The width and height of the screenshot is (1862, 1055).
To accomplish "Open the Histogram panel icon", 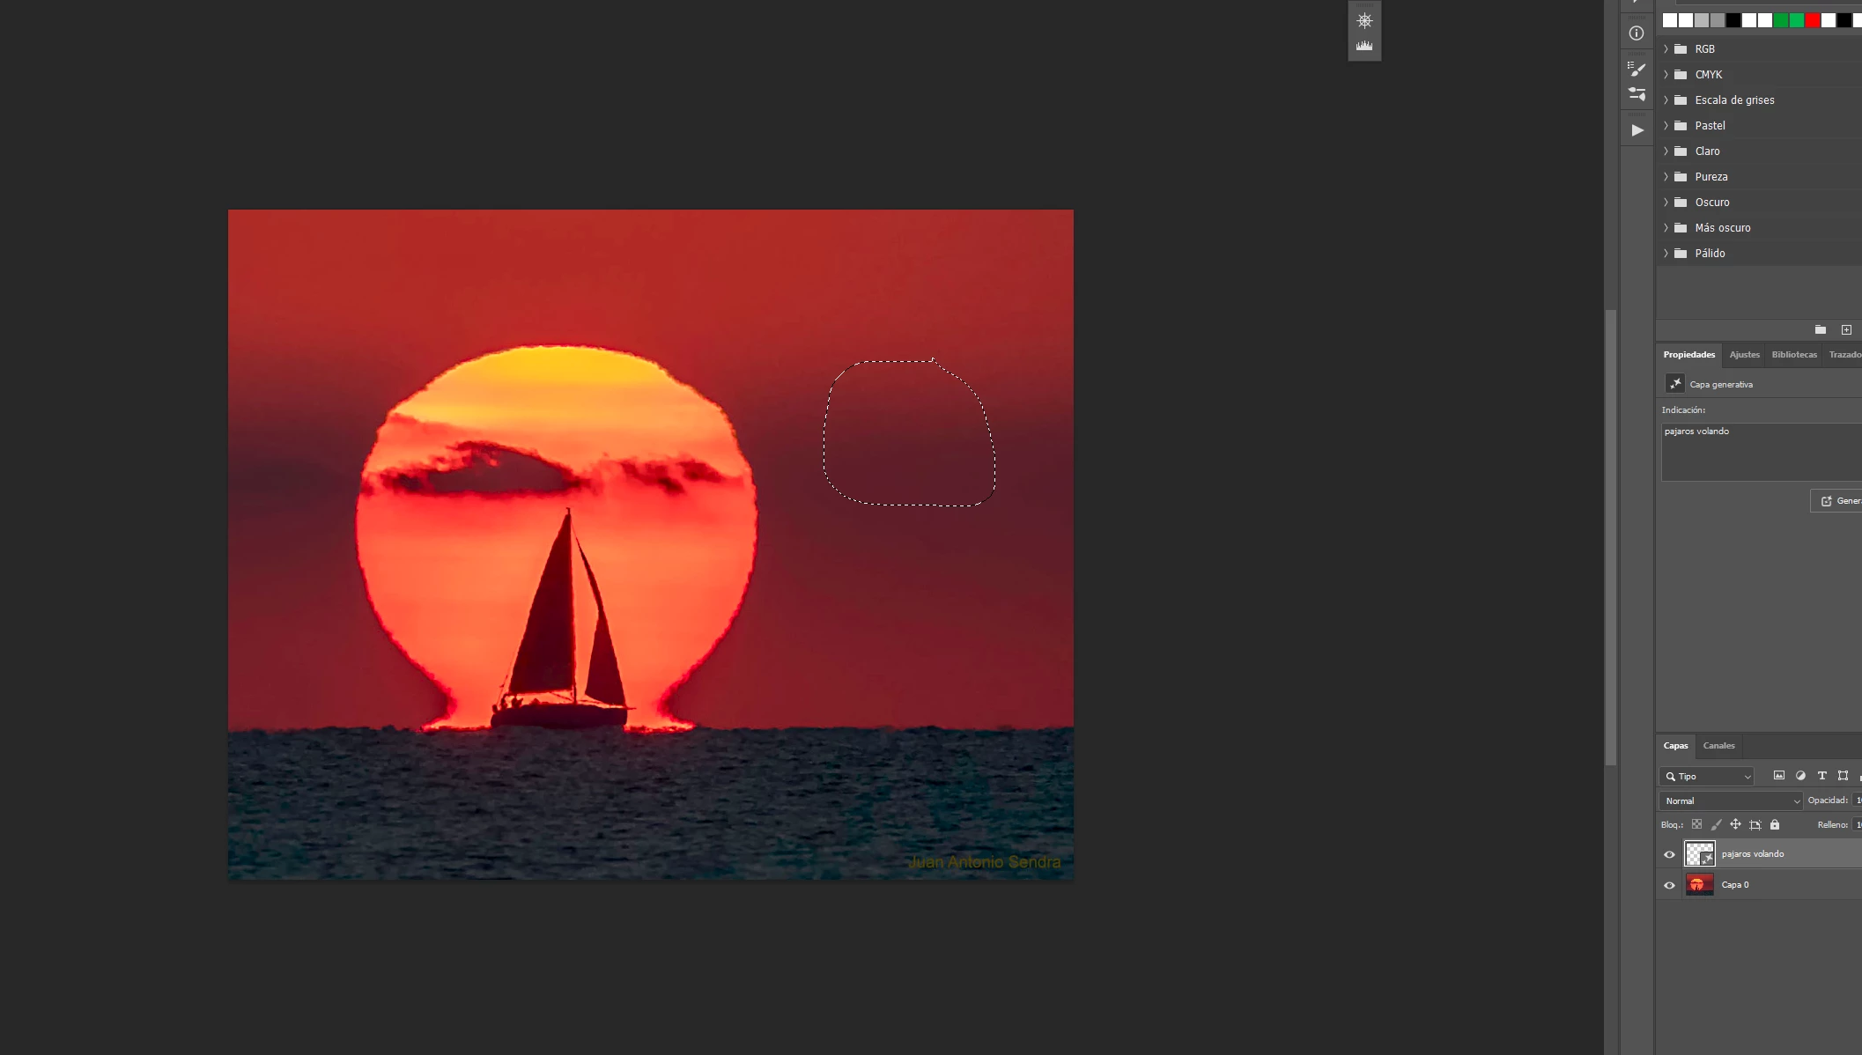I will point(1364,46).
